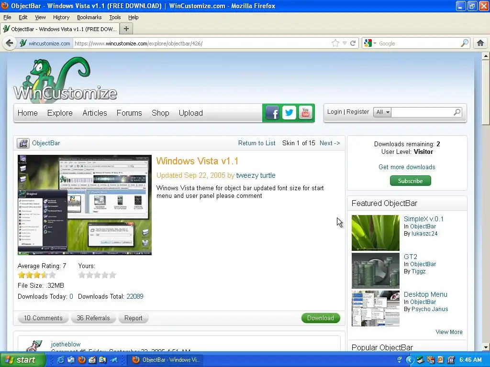Open the GT2 skin link
The width and height of the screenshot is (490, 367).
tap(410, 257)
